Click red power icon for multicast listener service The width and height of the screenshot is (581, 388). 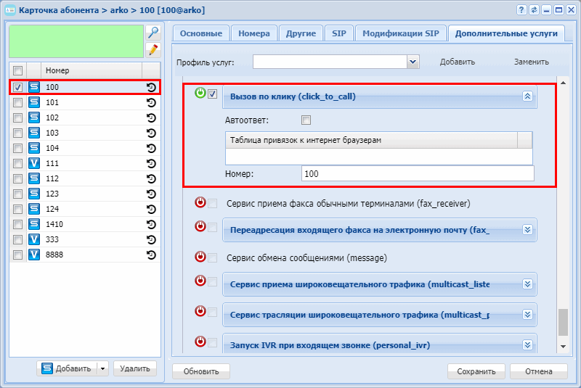pos(200,281)
